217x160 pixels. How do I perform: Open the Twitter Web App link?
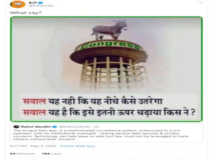click(x=78, y=146)
